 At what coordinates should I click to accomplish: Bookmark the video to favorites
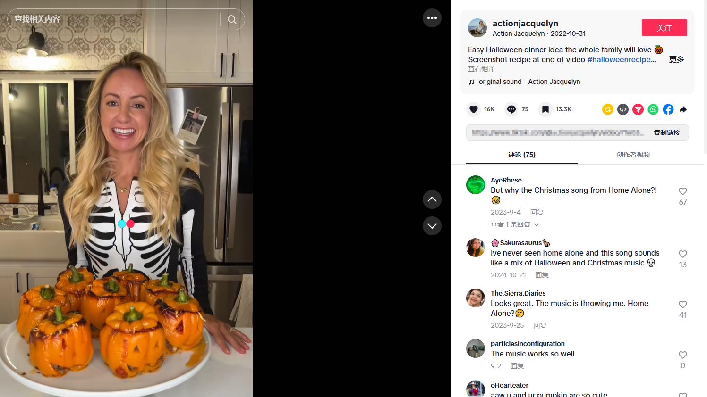tap(545, 109)
